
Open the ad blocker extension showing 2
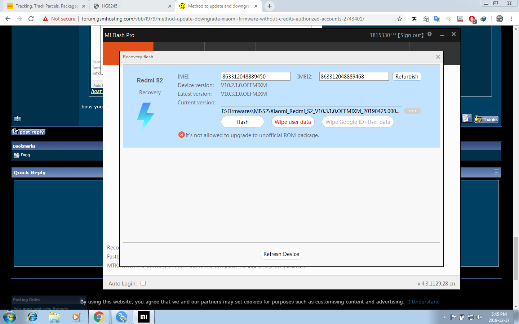(x=472, y=19)
